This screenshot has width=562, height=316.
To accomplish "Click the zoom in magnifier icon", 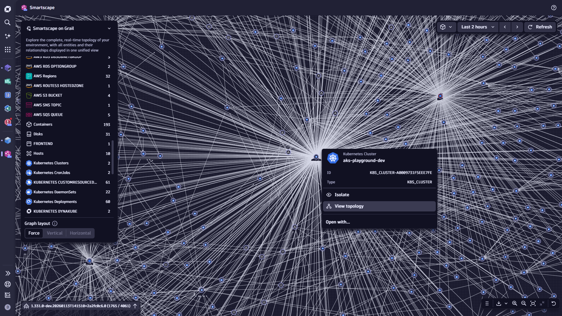I will pyautogui.click(x=514, y=303).
